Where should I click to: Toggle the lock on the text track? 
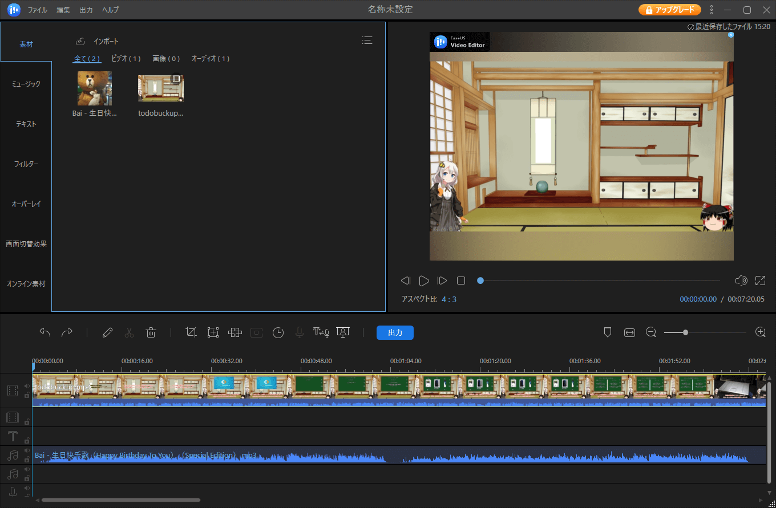[27, 440]
